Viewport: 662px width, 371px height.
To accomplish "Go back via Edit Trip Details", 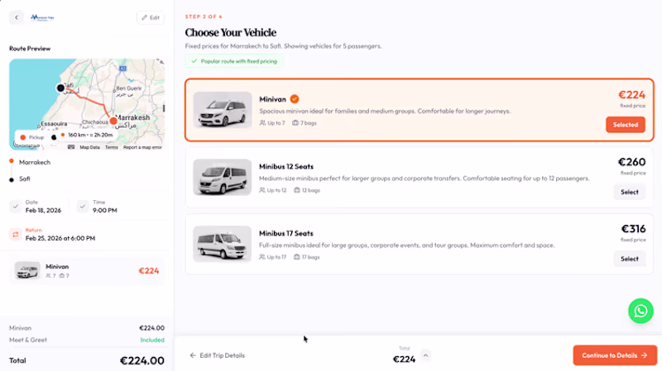I will pos(217,355).
